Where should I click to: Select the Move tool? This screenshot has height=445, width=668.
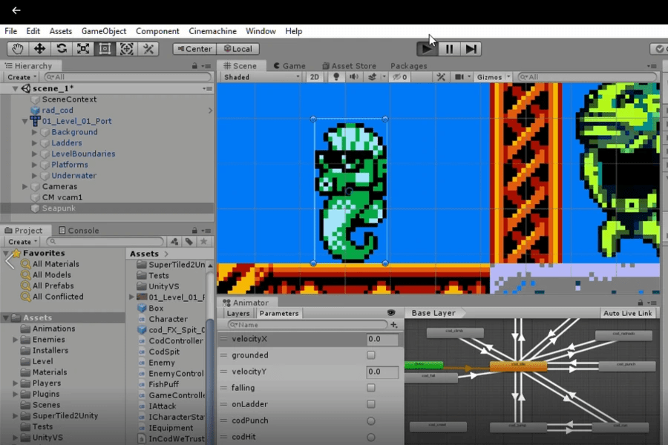39,49
